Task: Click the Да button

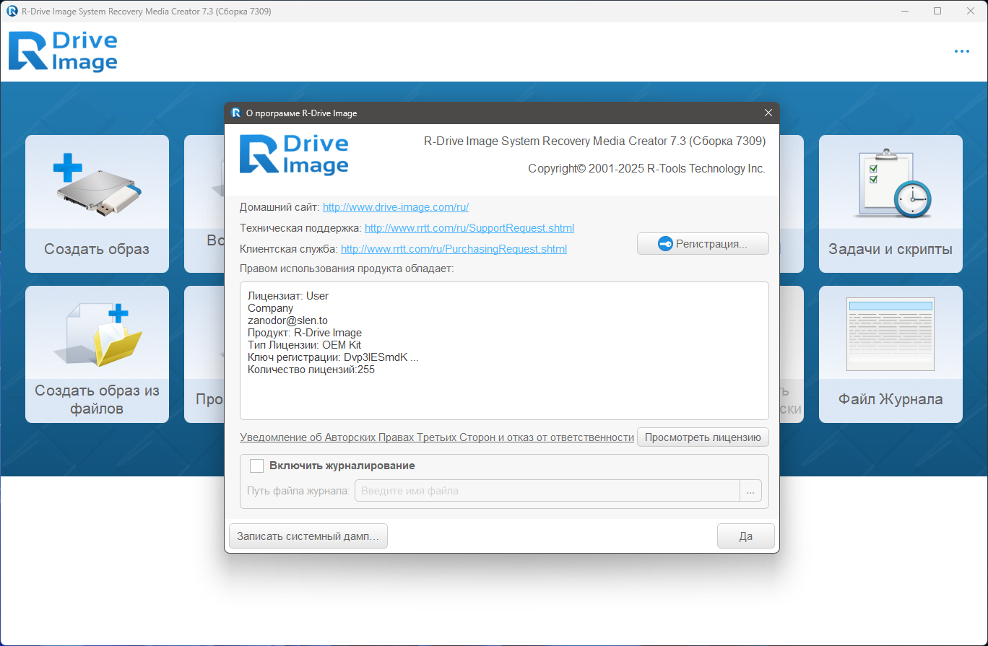Action: coord(746,536)
